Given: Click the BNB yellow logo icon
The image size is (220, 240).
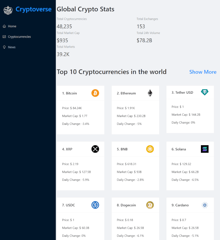Looking at the screenshot, I should pyautogui.click(x=150, y=149).
